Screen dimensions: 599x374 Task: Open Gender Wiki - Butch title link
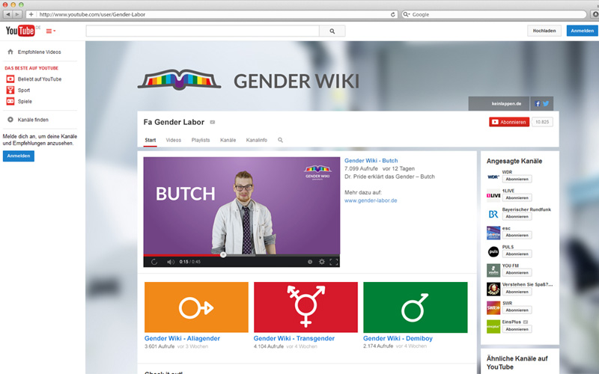pyautogui.click(x=371, y=161)
